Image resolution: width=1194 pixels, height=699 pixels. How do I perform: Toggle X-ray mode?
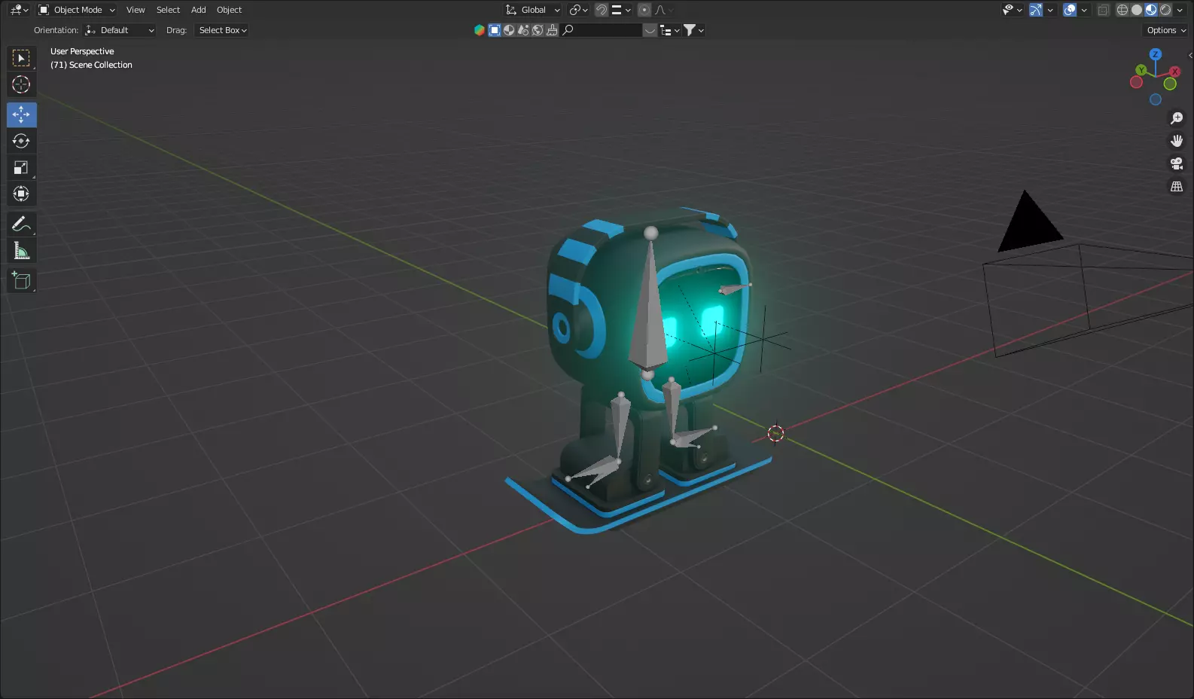pos(1104,10)
